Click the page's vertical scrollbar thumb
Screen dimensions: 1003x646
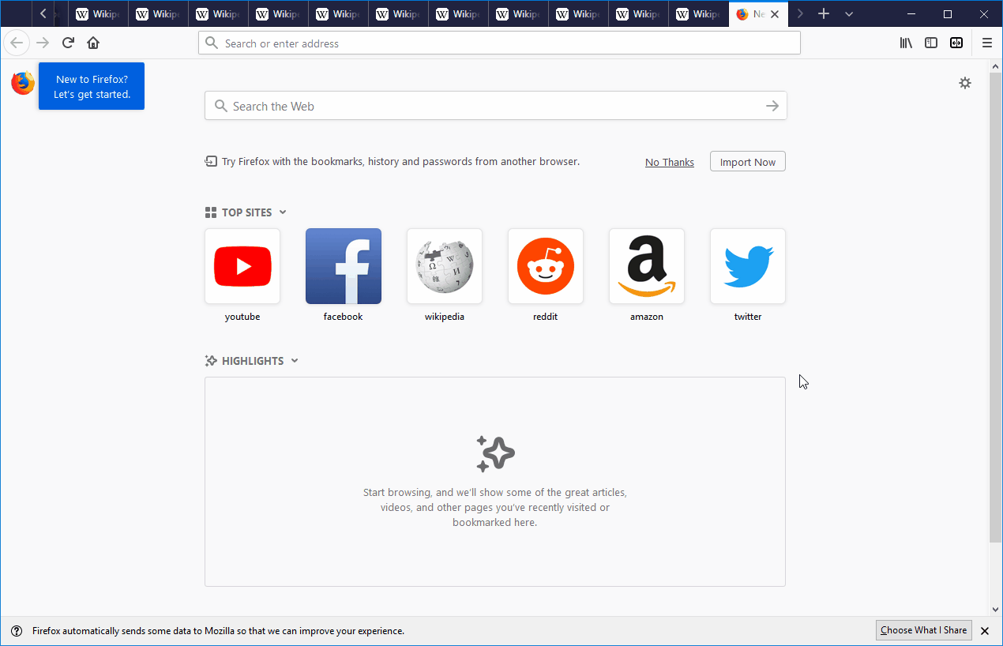pyautogui.click(x=996, y=308)
